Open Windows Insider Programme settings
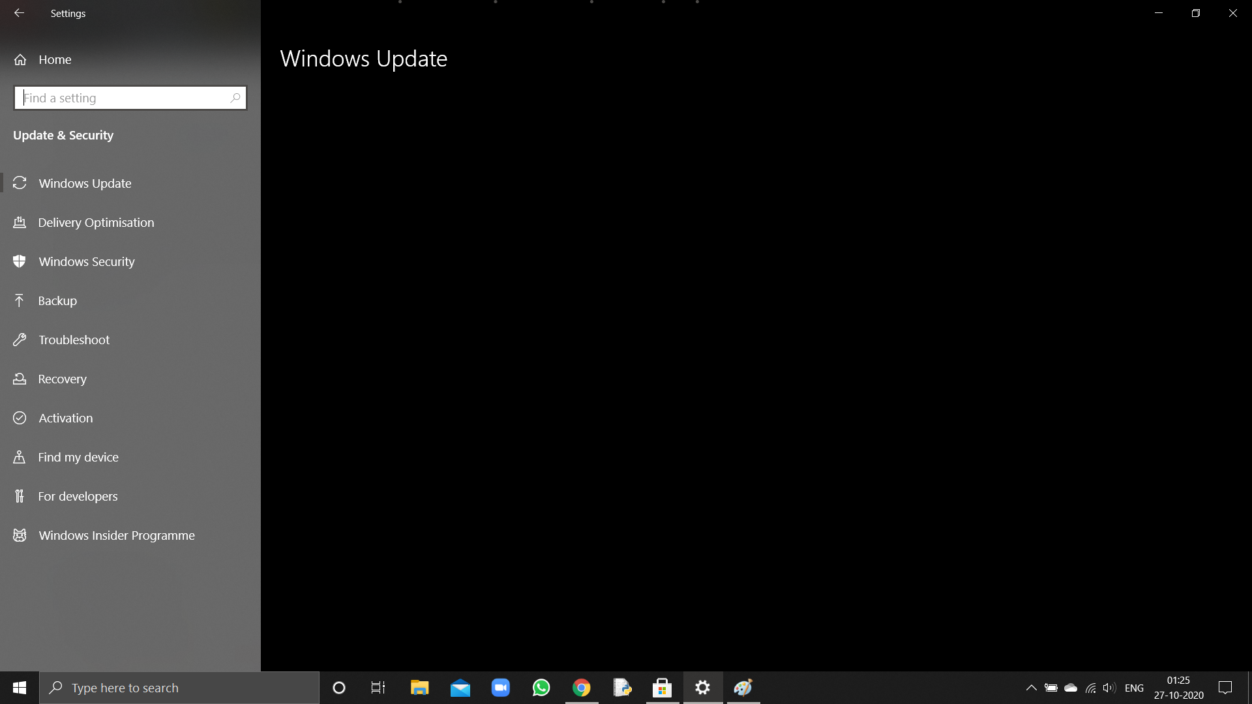Viewport: 1252px width, 704px height. click(x=116, y=535)
